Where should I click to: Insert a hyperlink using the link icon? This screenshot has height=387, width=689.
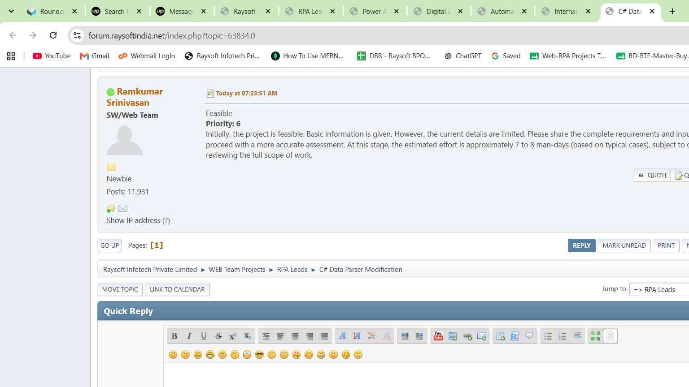point(467,336)
